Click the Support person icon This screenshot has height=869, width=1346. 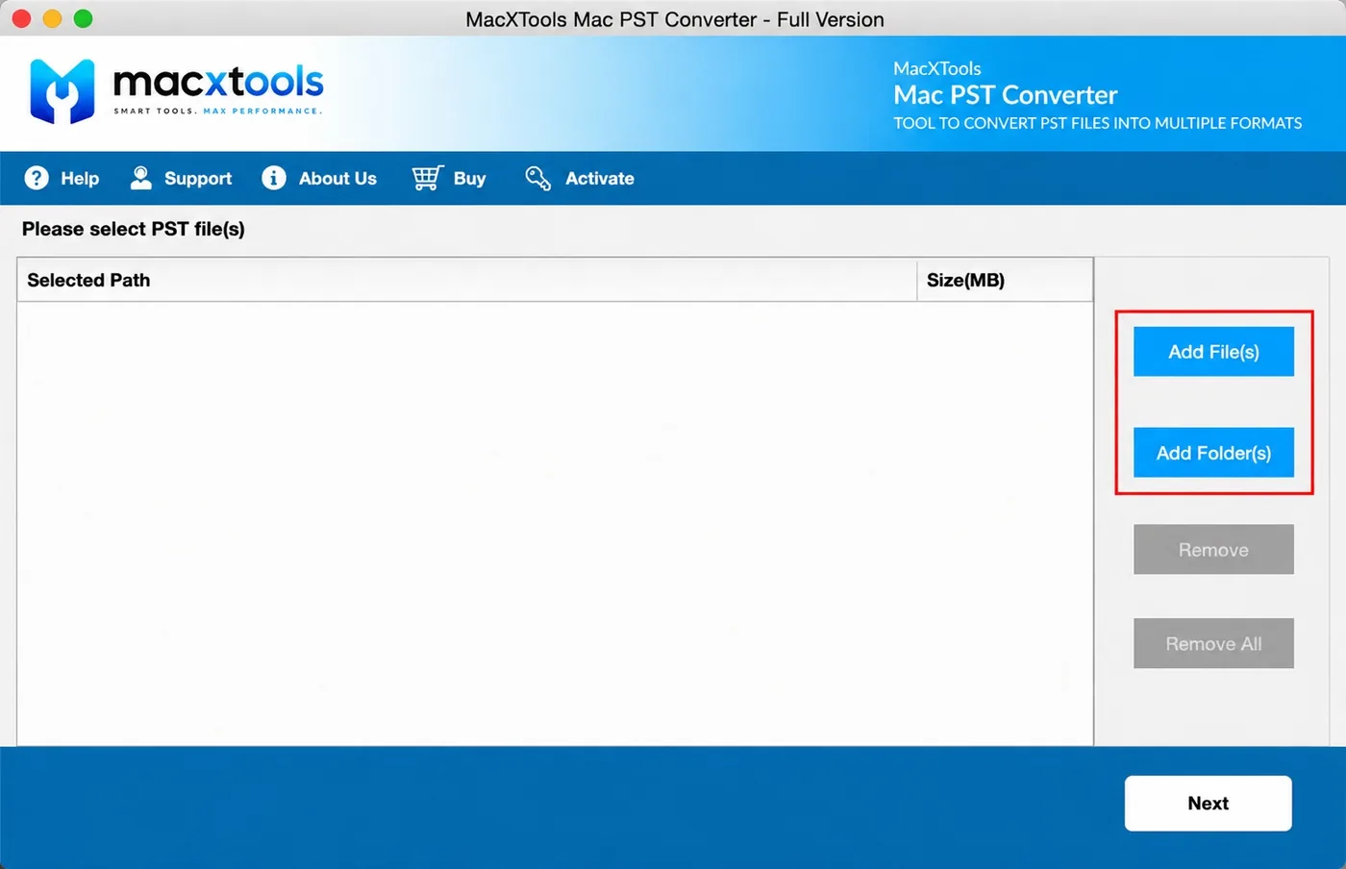coord(141,178)
